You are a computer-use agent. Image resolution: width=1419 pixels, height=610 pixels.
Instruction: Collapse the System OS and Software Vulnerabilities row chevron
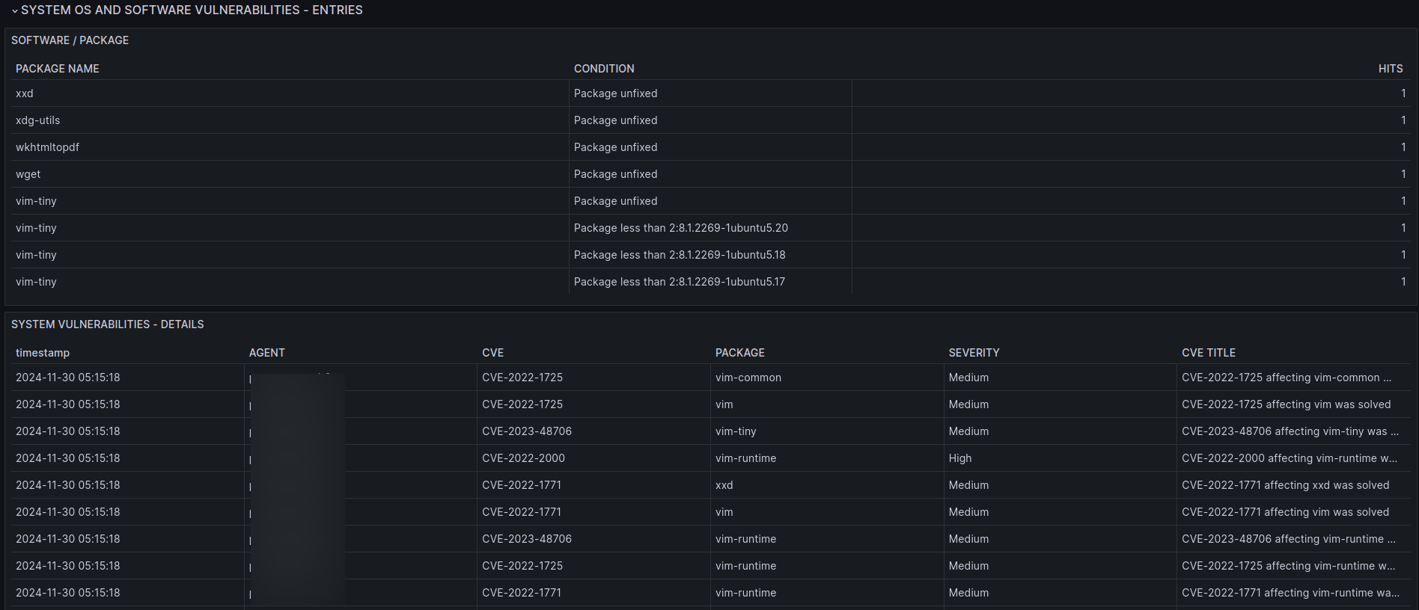point(14,10)
